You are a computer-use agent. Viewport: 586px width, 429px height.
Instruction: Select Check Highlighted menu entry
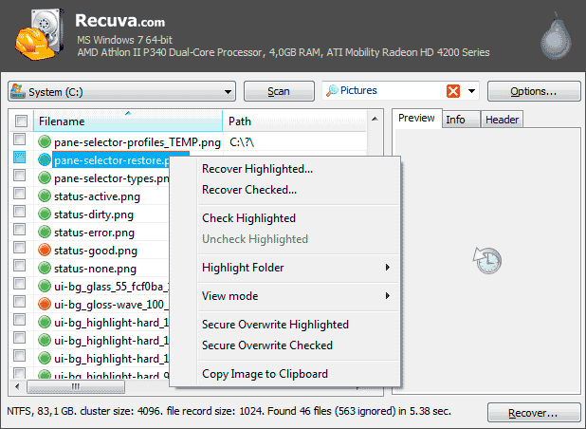[248, 218]
